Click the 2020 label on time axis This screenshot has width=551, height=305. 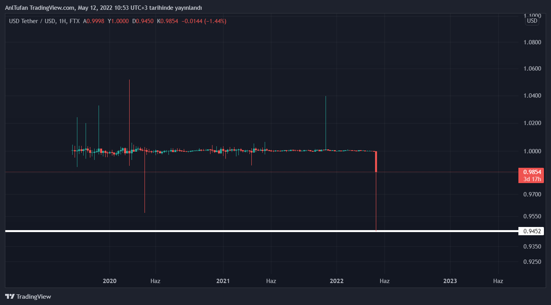click(110, 281)
